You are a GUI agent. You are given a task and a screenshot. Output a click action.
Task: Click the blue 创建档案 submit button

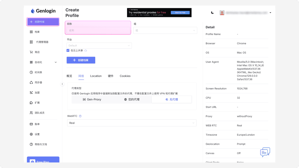coord(81,60)
